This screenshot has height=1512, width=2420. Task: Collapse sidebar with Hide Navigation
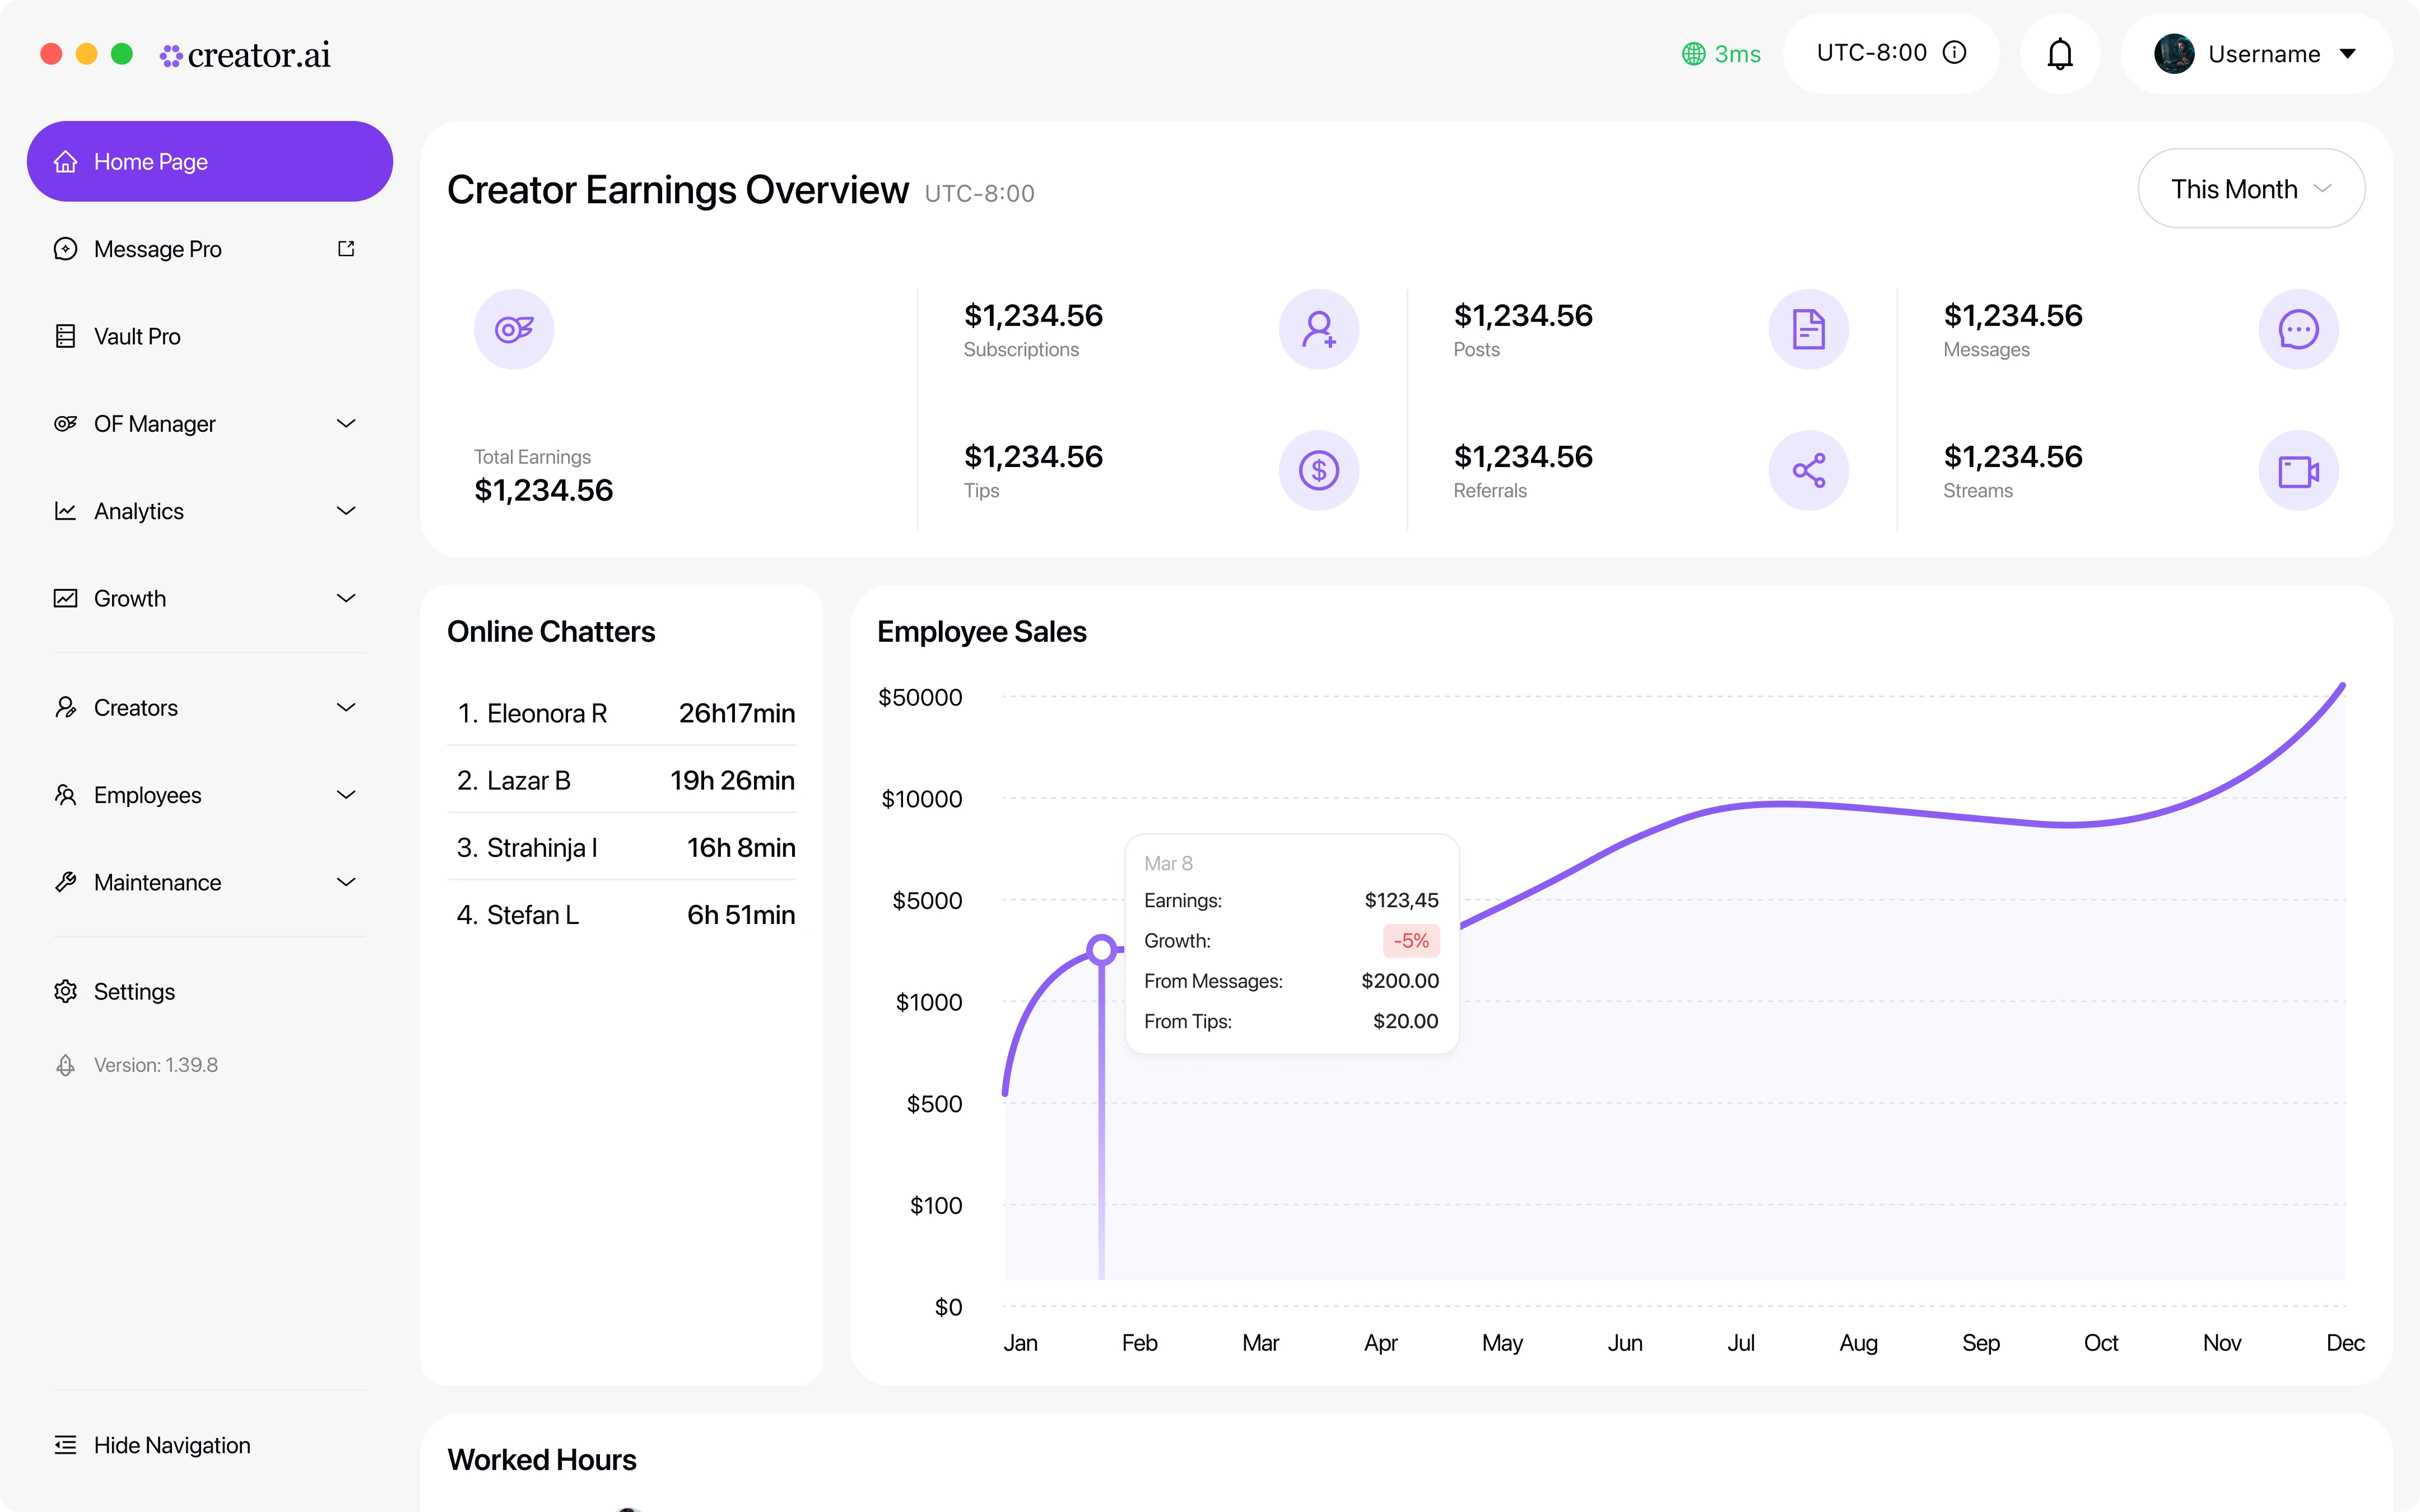(x=171, y=1445)
